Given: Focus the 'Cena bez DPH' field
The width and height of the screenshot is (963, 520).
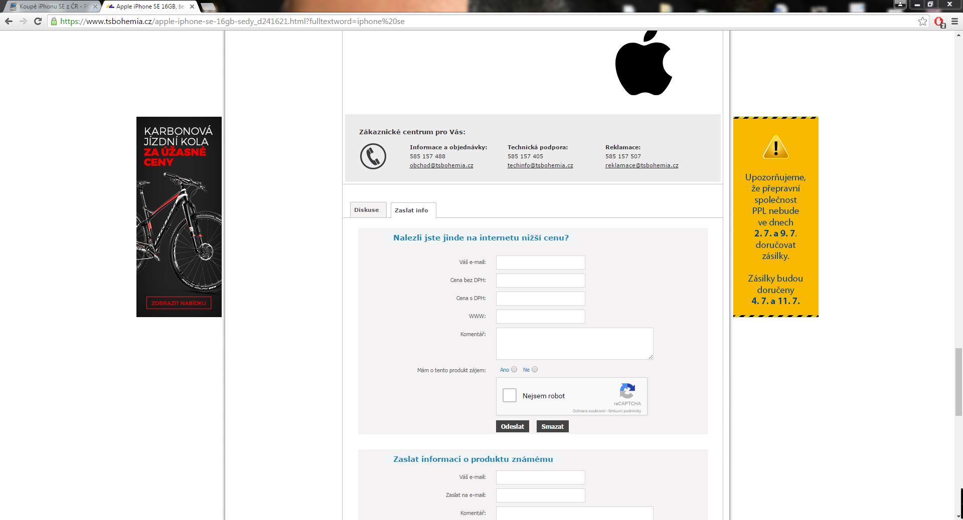Looking at the screenshot, I should point(541,281).
